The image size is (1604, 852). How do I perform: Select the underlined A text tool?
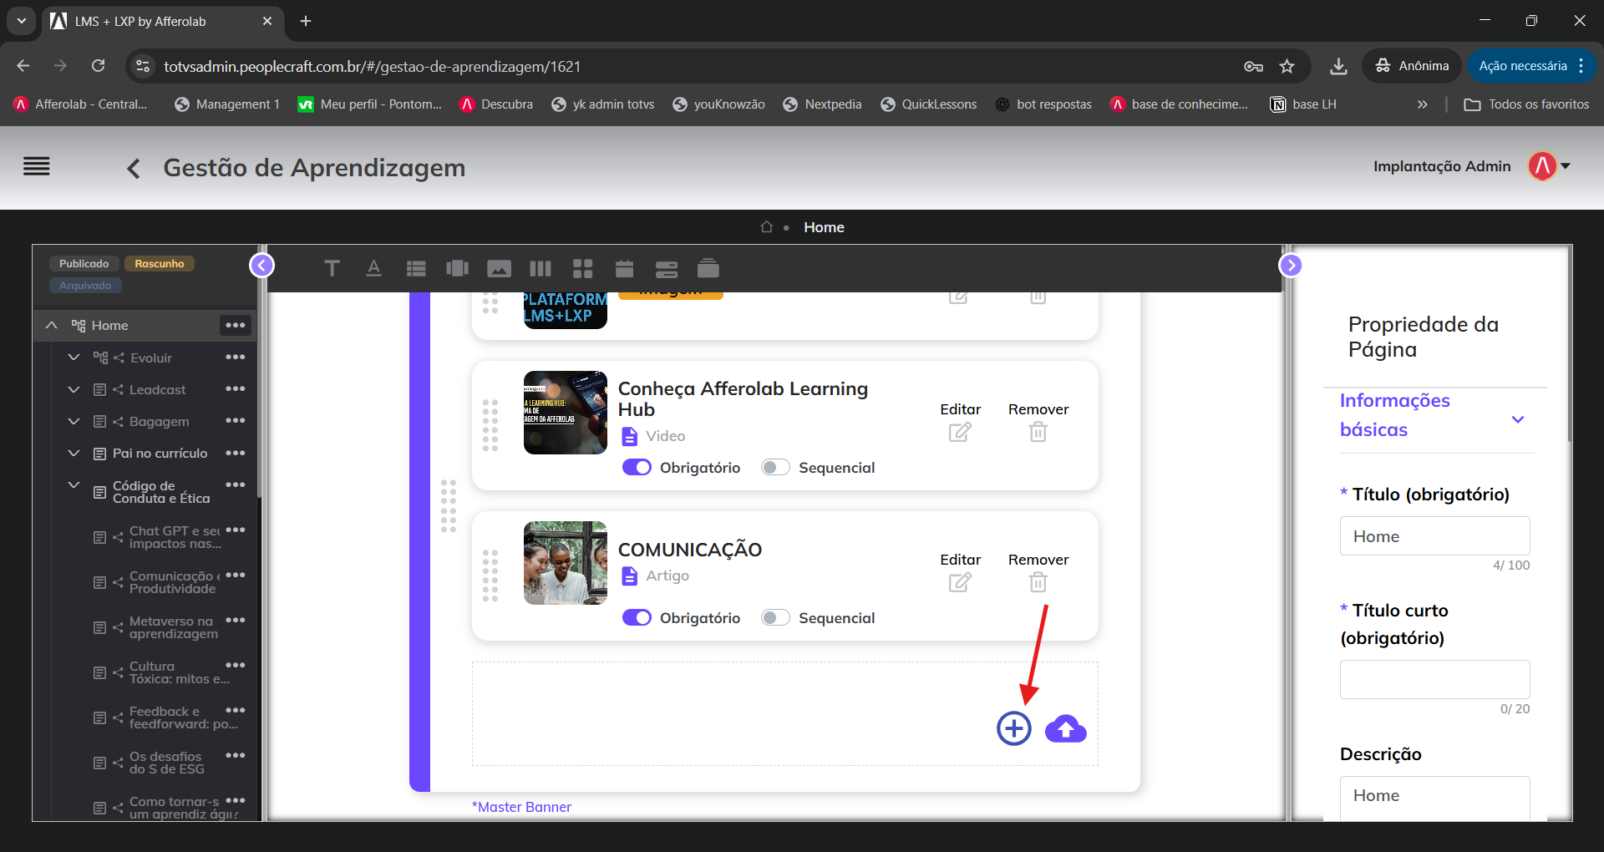point(373,268)
